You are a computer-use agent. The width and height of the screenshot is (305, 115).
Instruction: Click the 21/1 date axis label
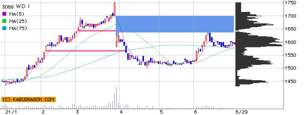[x=11, y=112]
